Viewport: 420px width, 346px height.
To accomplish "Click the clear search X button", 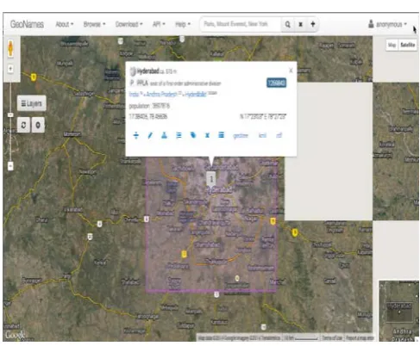I will point(300,24).
